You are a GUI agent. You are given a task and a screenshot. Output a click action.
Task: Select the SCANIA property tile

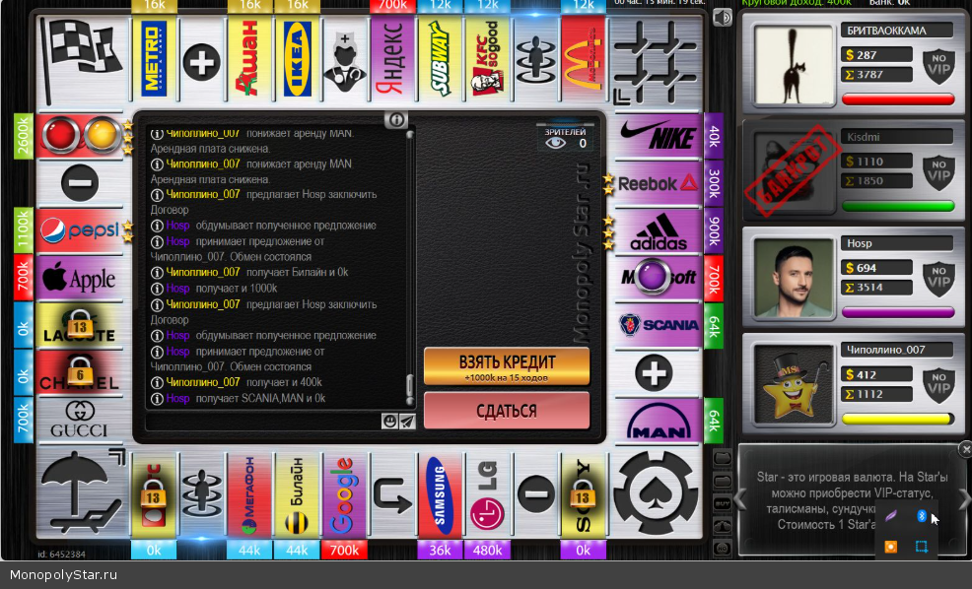tap(658, 325)
